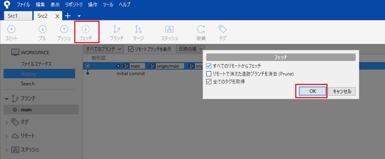Open the 日時の順 sort dropdown

coord(191,49)
